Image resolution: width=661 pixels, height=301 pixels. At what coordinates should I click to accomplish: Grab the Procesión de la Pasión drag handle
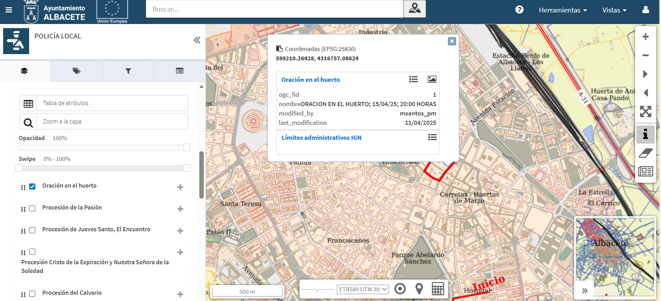click(23, 209)
